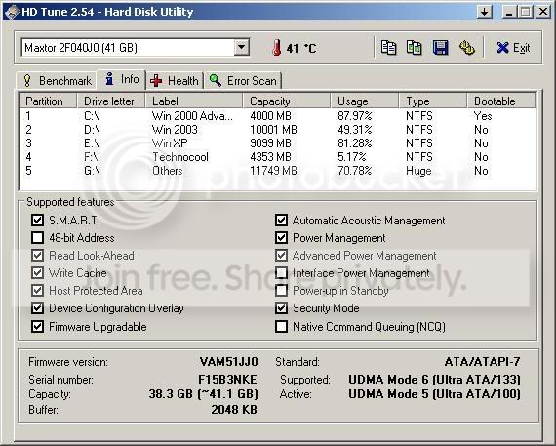Click the Yes bootable cell
This screenshot has height=446, width=556.
click(x=483, y=116)
